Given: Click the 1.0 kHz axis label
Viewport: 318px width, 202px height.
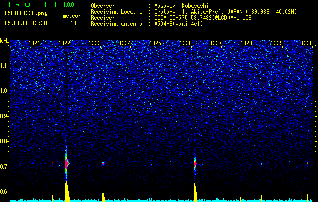Looking at the screenshot, I should point(4,91).
